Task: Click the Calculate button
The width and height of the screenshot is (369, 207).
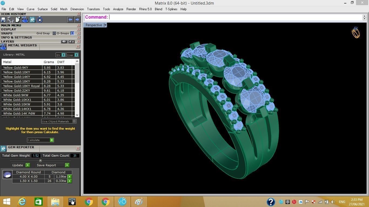Action: 41,140
